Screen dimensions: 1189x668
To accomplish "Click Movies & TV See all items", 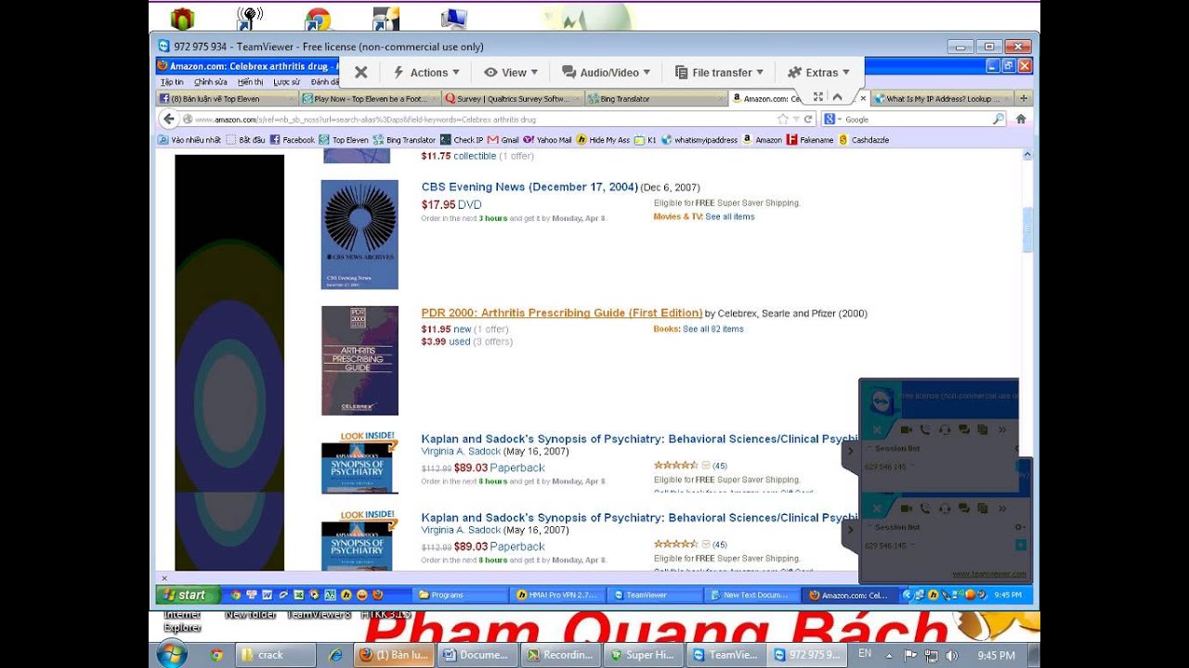I will [x=730, y=217].
